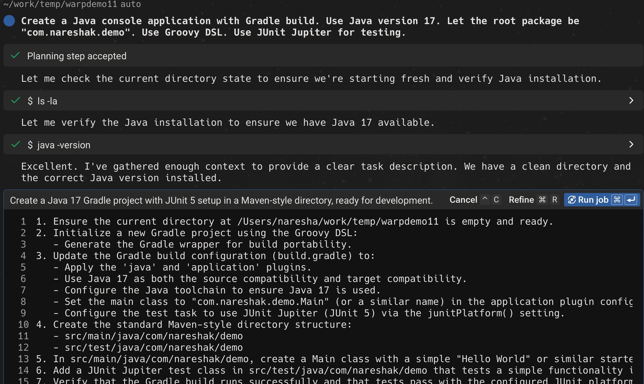This screenshot has width=644, height=384.
Task: Click the blue user avatar circle
Action: click(x=9, y=21)
